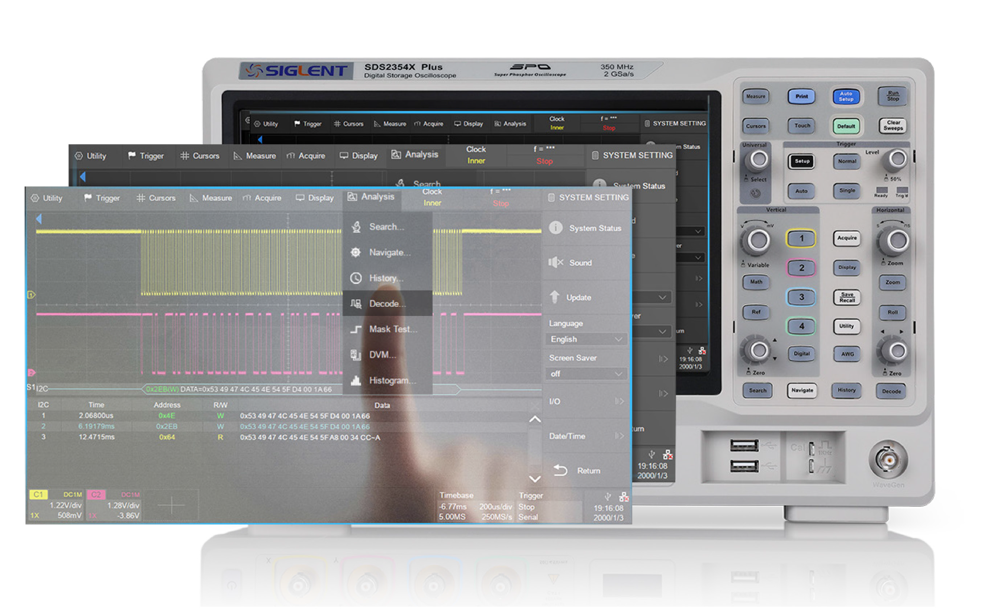Click the Auto Setup button
Image resolution: width=1005 pixels, height=613 pixels.
click(846, 96)
